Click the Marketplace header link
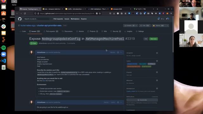This screenshot has width=203, height=114. click(75, 19)
